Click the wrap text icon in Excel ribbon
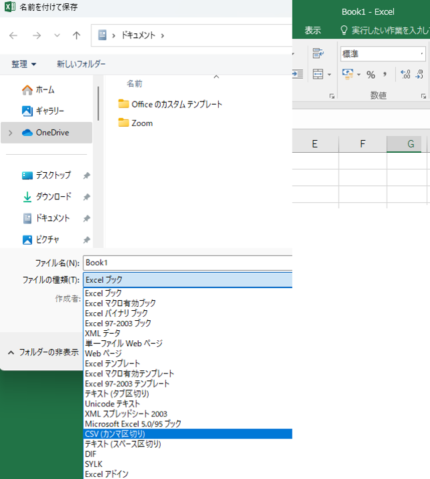 pyautogui.click(x=318, y=53)
